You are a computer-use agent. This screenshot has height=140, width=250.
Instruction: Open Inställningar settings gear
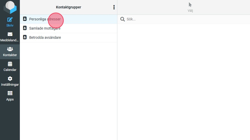tap(10, 81)
